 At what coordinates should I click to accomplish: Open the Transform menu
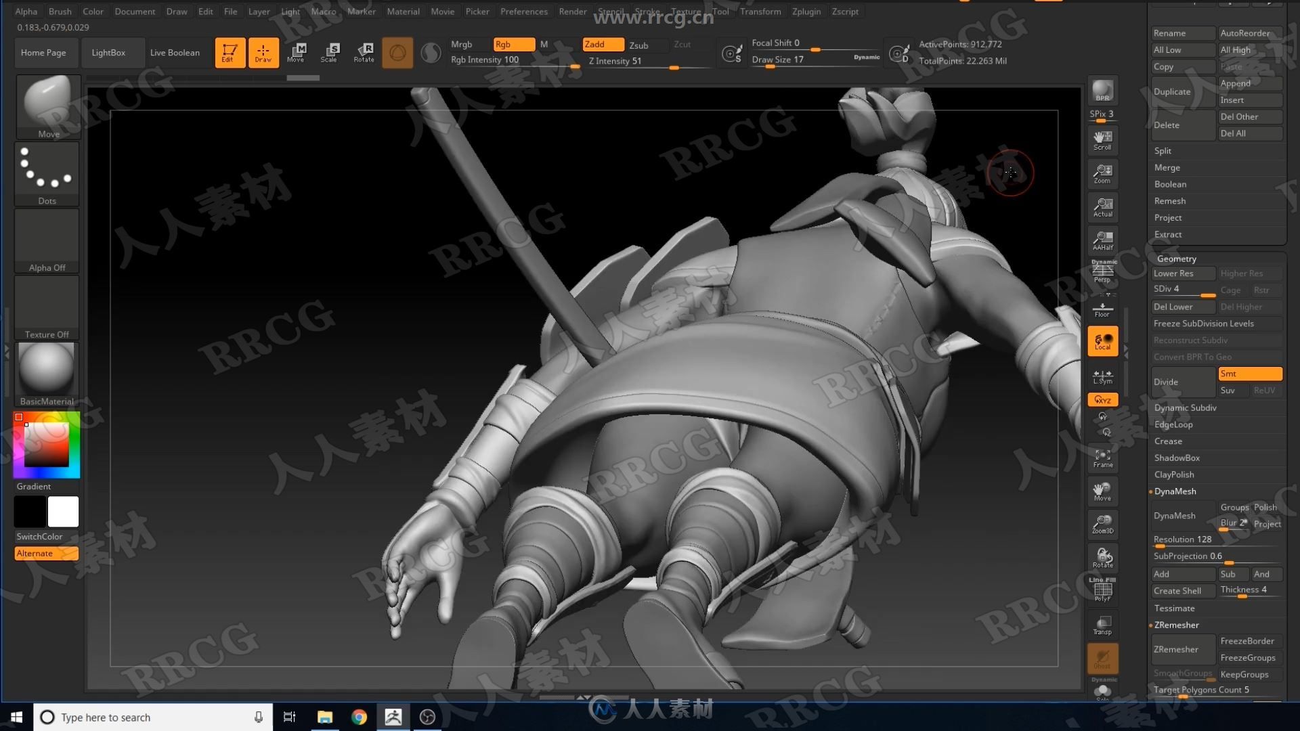[x=760, y=12]
